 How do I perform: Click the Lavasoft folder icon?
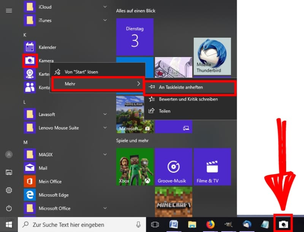(x=30, y=114)
